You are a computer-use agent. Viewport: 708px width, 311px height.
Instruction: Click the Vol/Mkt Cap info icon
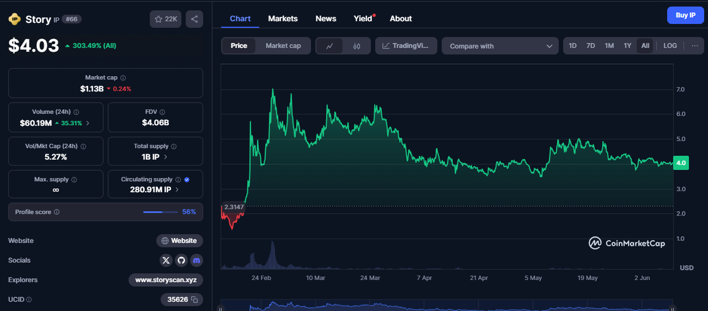[x=83, y=147]
